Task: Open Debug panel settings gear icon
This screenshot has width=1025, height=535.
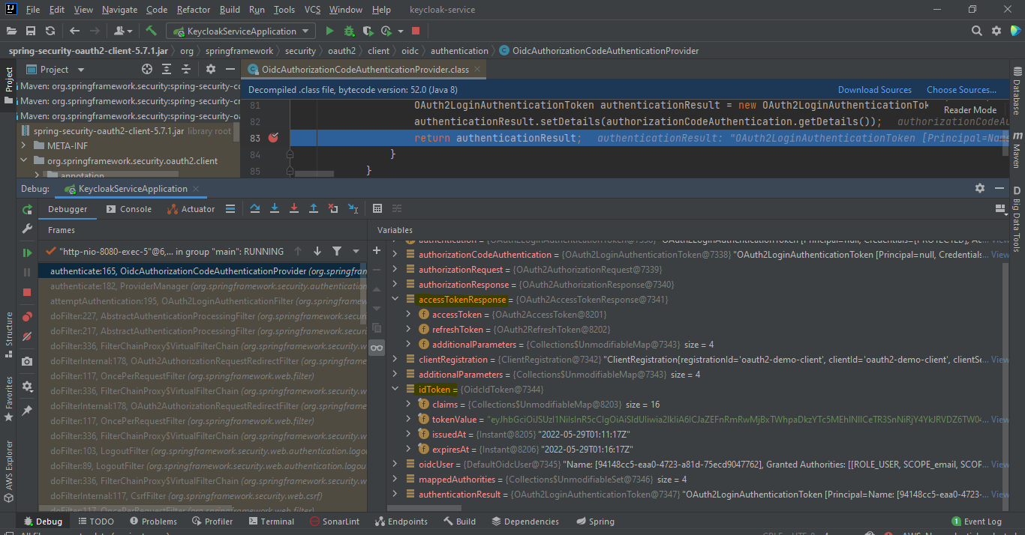Action: click(979, 189)
